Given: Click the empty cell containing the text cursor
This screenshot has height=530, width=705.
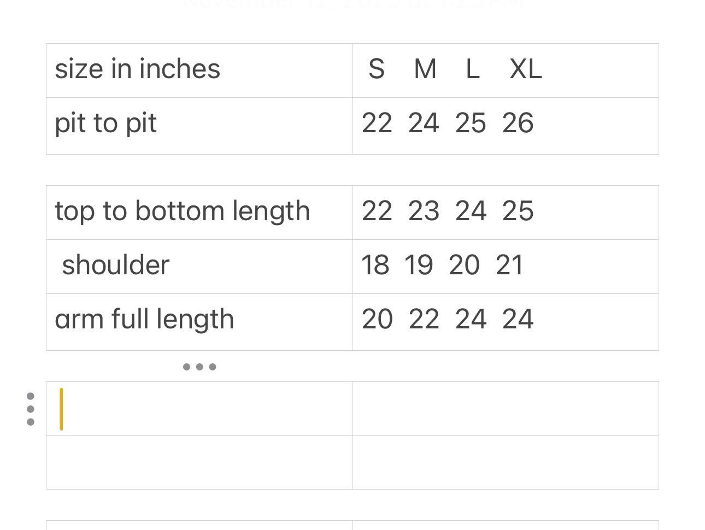Looking at the screenshot, I should (x=199, y=409).
